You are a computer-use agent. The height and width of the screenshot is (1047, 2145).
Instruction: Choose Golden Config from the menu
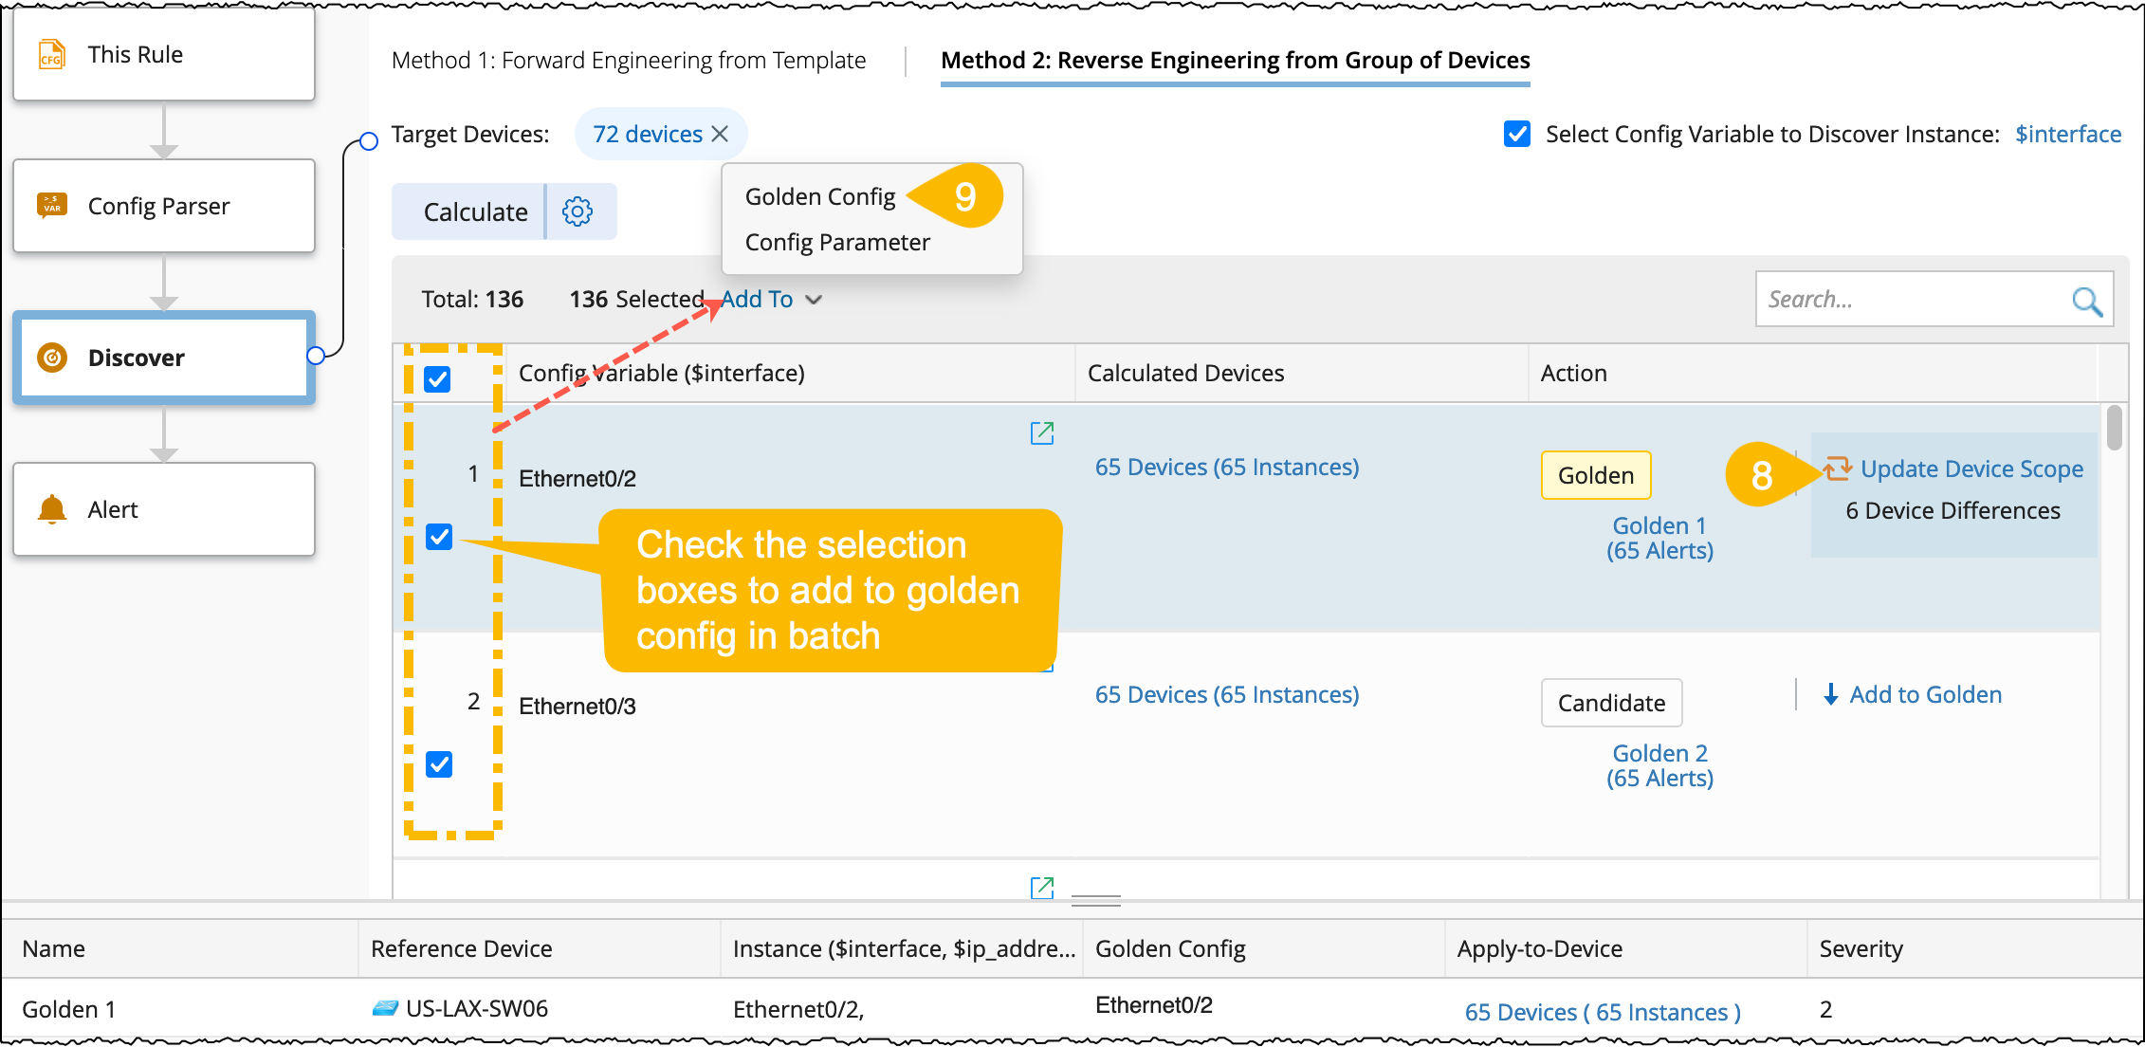[x=820, y=197]
